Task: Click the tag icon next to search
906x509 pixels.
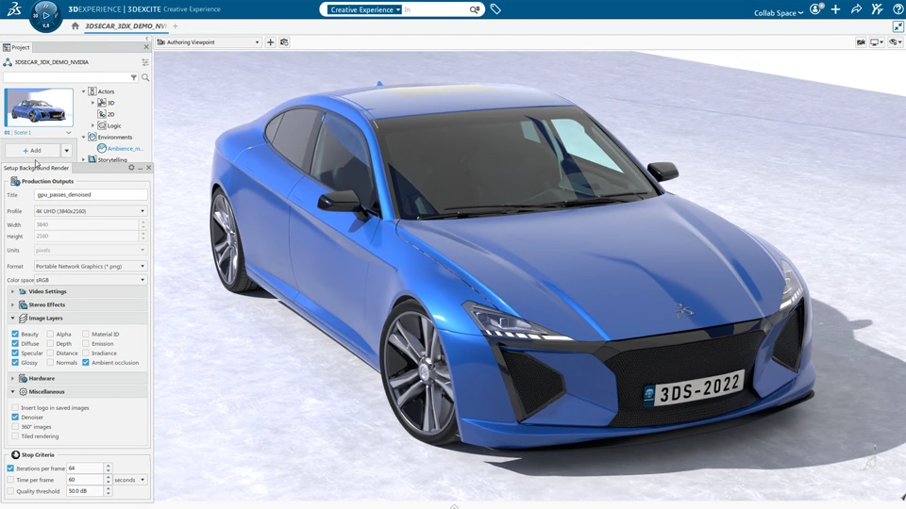Action: click(x=495, y=9)
